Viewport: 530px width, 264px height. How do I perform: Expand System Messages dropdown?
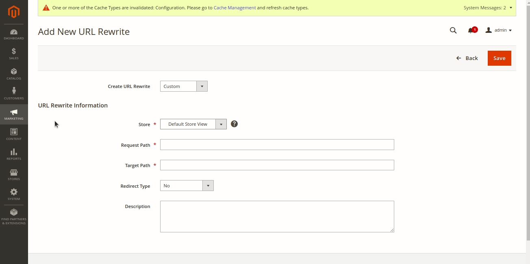click(488, 8)
